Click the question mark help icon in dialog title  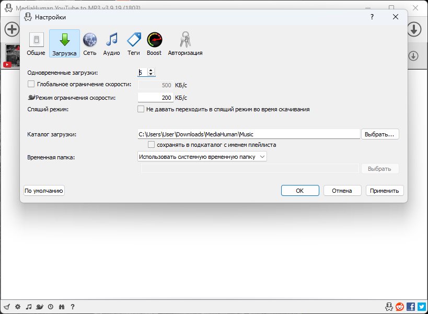372,17
